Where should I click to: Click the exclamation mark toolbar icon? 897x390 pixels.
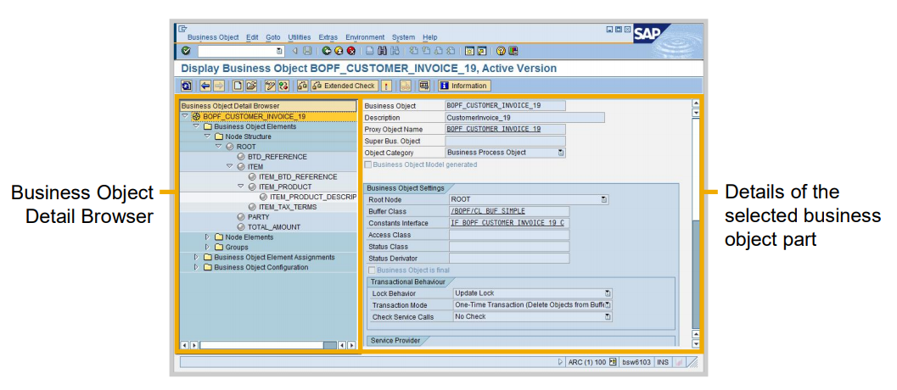point(386,86)
